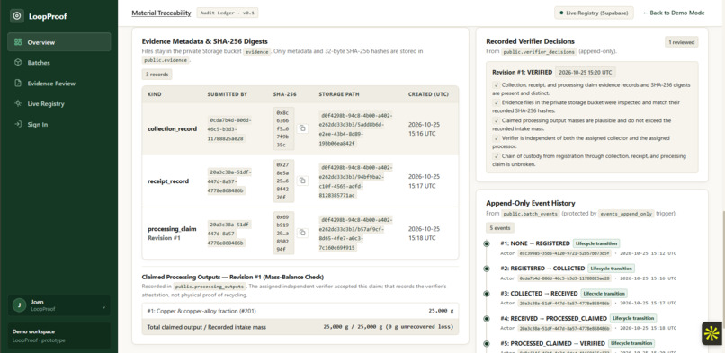The image size is (725, 353).
Task: Click the events_append_only trigger tag
Action: 626,214
